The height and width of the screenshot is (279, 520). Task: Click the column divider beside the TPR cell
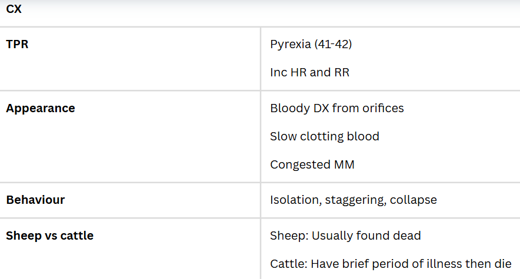pyautogui.click(x=261, y=59)
